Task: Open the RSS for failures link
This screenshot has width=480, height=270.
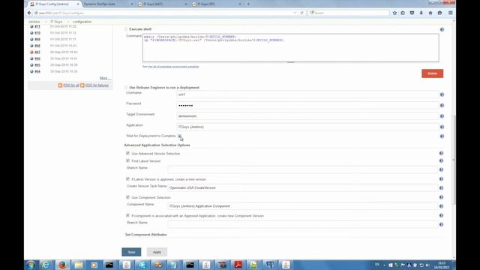Action: tap(97, 85)
